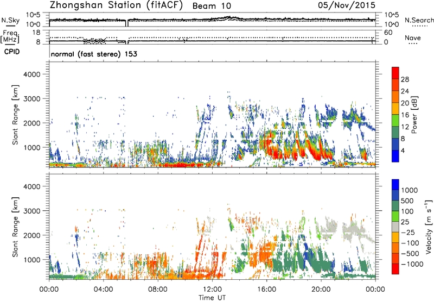Click the 4 label on Power colorbar
Image resolution: width=434 pixels, height=301 pixels.
click(x=403, y=151)
